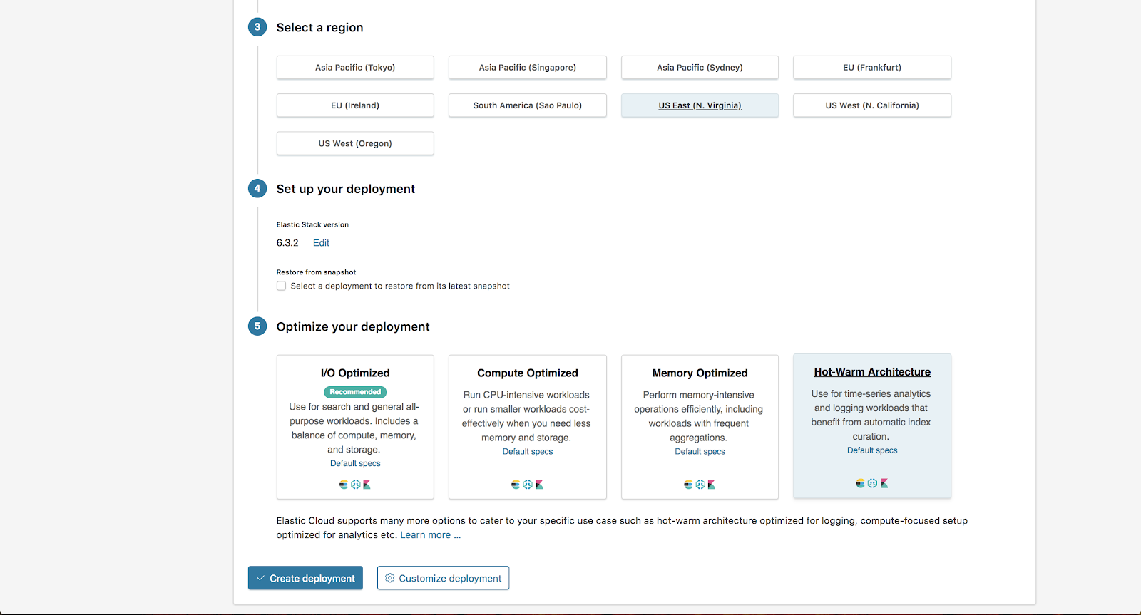Follow the Learn more link

(x=430, y=535)
